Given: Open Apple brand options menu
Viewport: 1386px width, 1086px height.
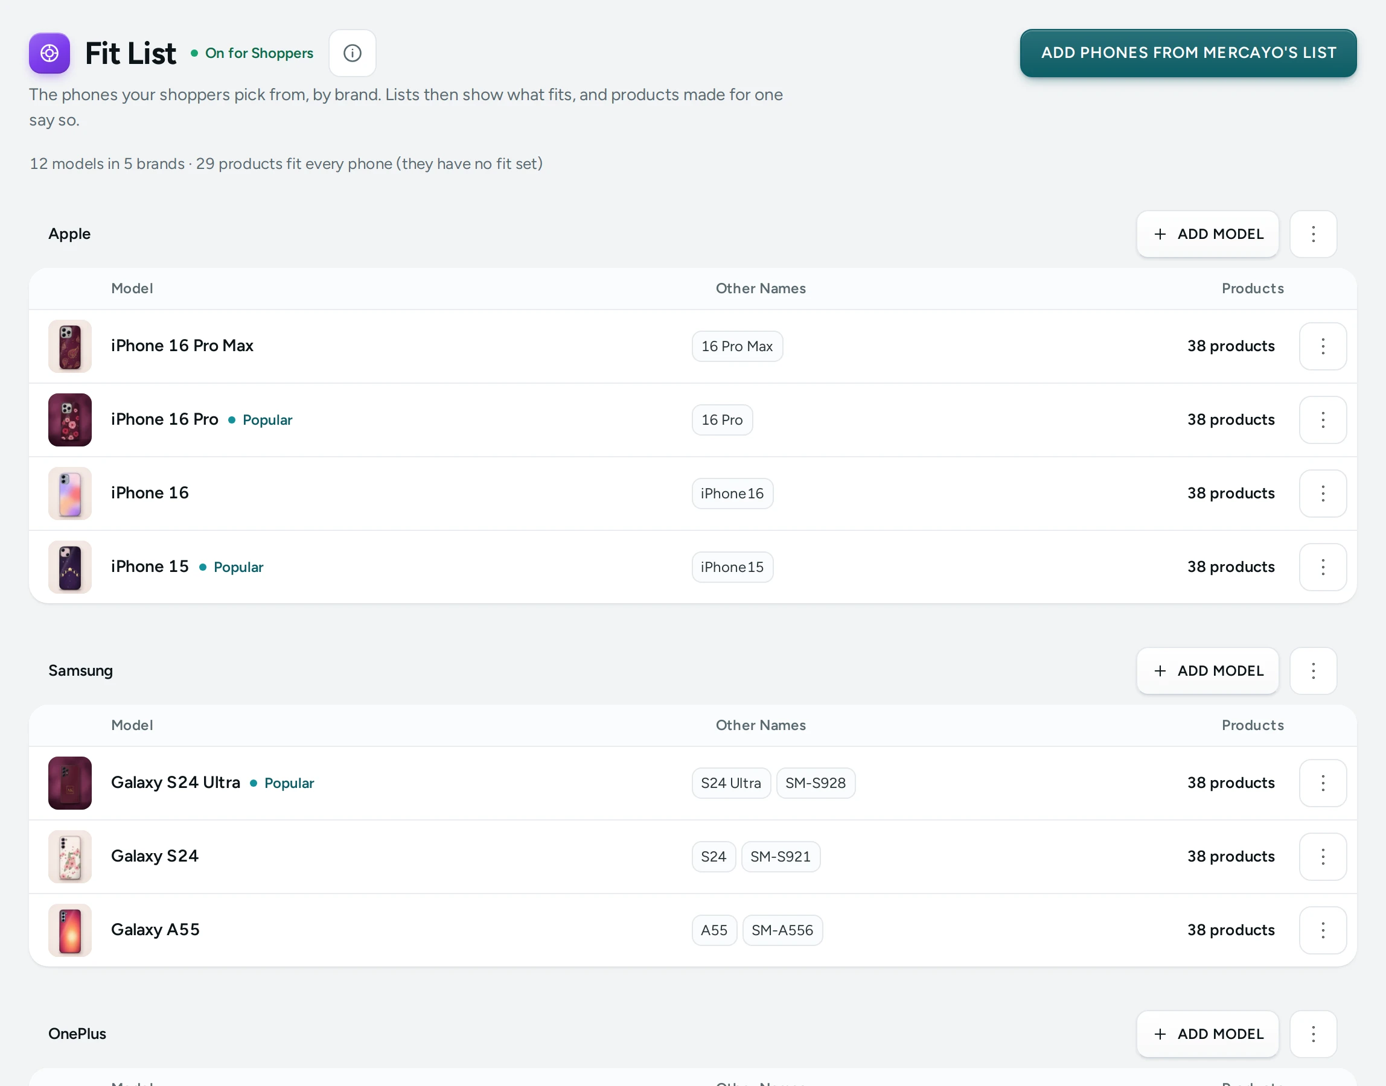Looking at the screenshot, I should pyautogui.click(x=1313, y=234).
